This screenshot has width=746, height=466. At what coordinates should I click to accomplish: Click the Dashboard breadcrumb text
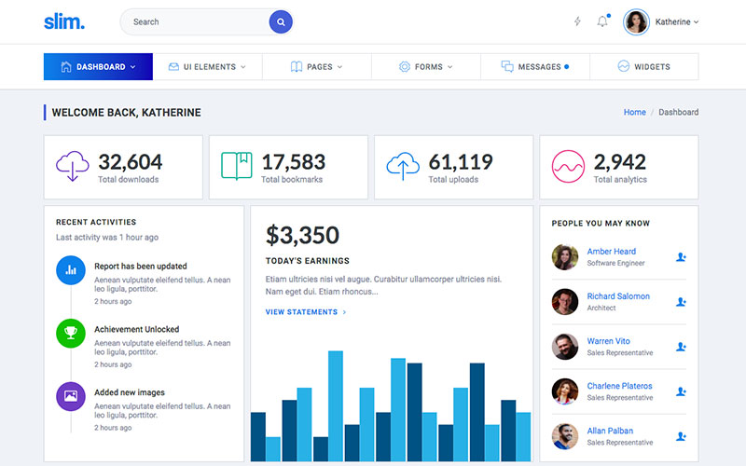[x=679, y=112]
